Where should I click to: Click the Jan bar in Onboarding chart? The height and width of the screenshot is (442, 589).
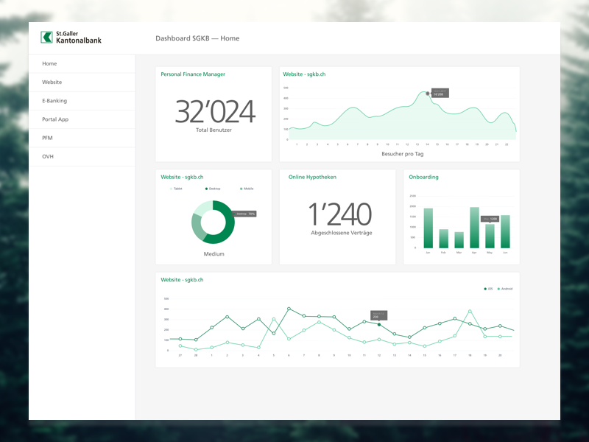point(428,228)
